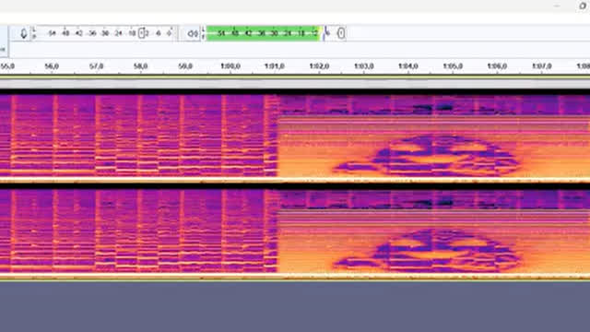Adjust the playback level slider handle
Screen dimensions: 590x332
tap(341, 33)
